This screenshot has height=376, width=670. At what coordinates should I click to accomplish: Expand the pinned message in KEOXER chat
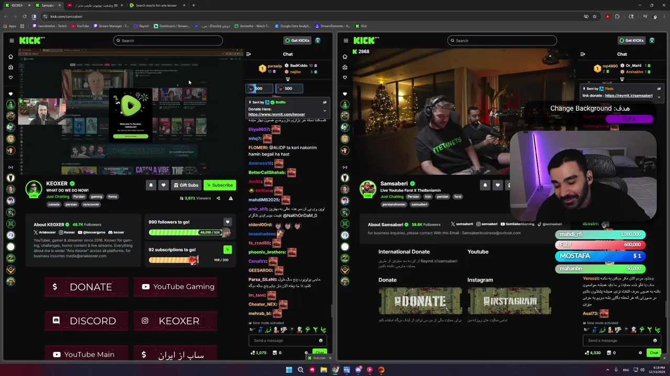click(325, 111)
